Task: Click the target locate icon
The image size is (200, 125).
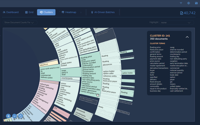Action: [x=189, y=3]
